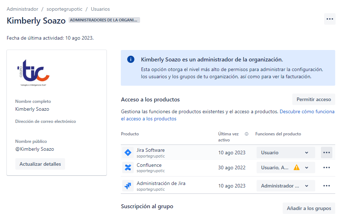The image size is (347, 215).
Task: Expand the Administrador role dropdown for Jira administration
Action: [x=286, y=186]
